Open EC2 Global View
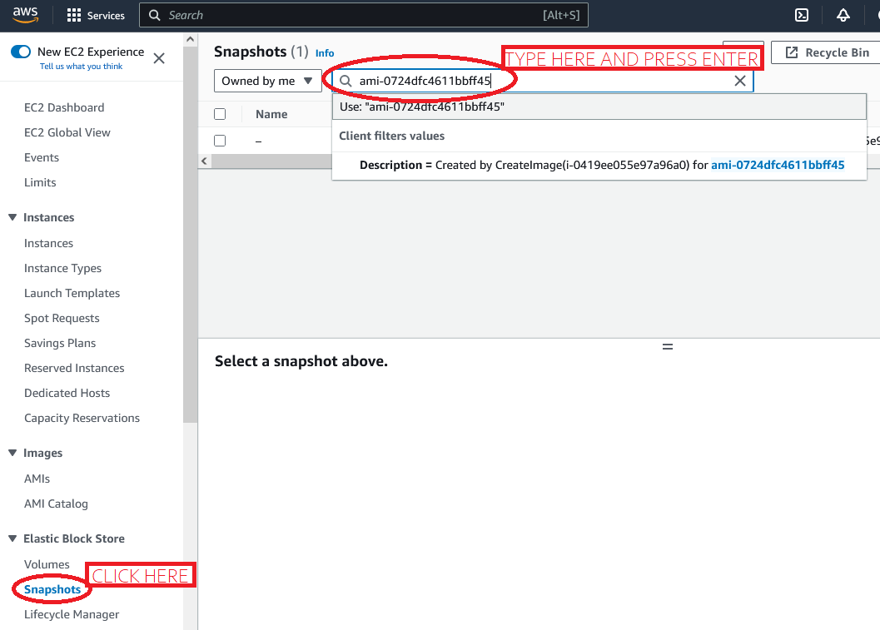Image resolution: width=880 pixels, height=630 pixels. click(x=67, y=132)
